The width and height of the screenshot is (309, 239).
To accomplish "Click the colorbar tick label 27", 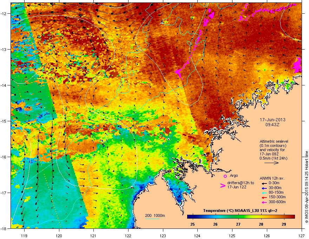I will pyautogui.click(x=238, y=224).
